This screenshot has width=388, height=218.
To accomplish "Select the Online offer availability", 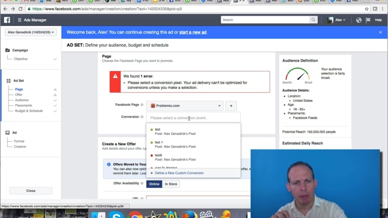I will point(154,184).
